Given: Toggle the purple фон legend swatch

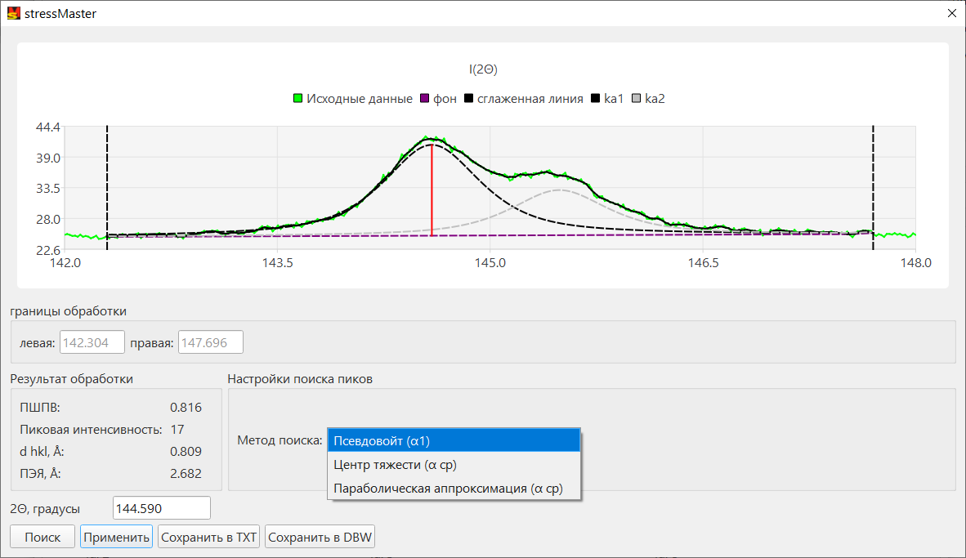Looking at the screenshot, I should point(424,99).
